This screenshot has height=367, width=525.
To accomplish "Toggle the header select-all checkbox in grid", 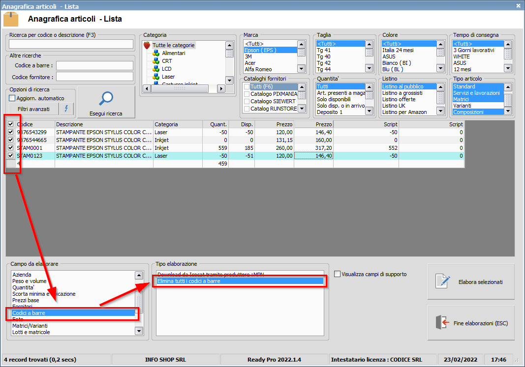I will point(11,124).
